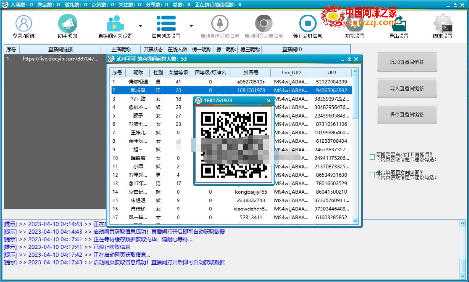
Task: Click the QR code image
Action: coord(234,145)
